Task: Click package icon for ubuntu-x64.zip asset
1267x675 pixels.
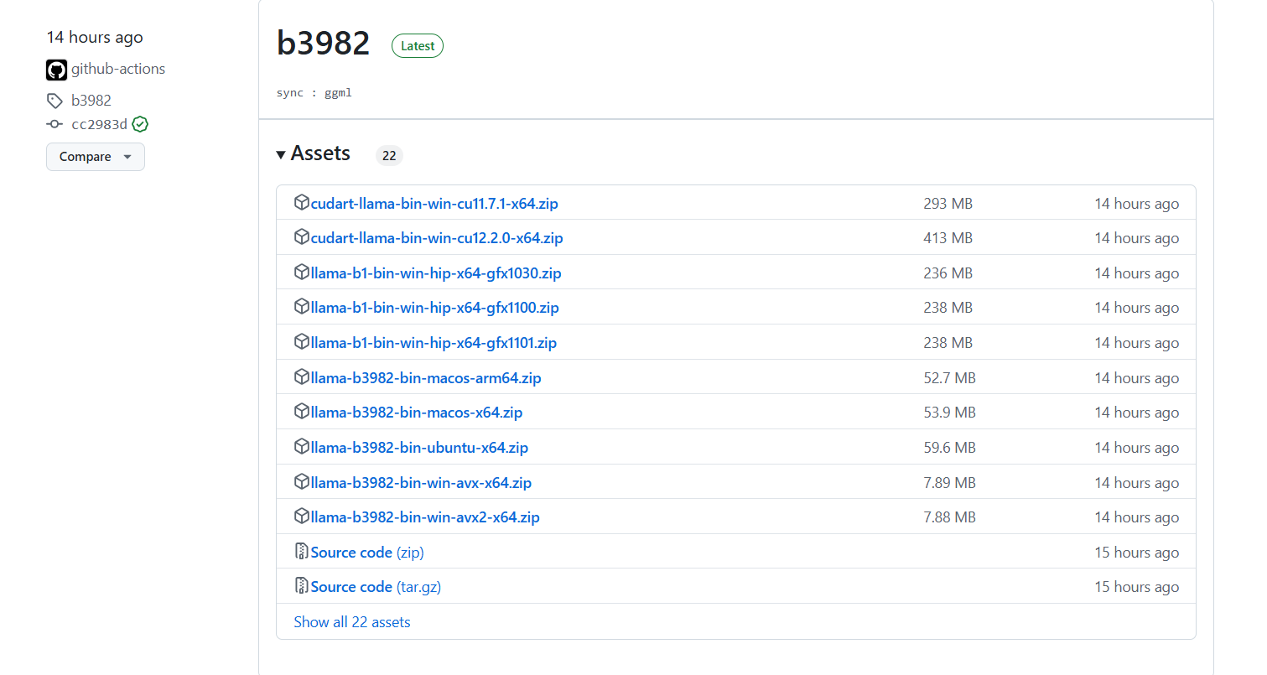Action: pos(302,447)
